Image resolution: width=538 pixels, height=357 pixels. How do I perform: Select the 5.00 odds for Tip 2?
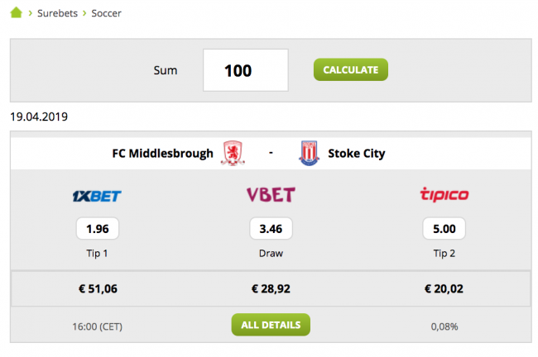coord(444,228)
